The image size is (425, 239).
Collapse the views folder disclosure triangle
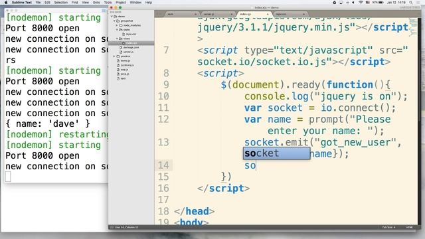tap(117, 39)
